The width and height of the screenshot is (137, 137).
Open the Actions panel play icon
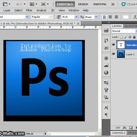coord(106,48)
